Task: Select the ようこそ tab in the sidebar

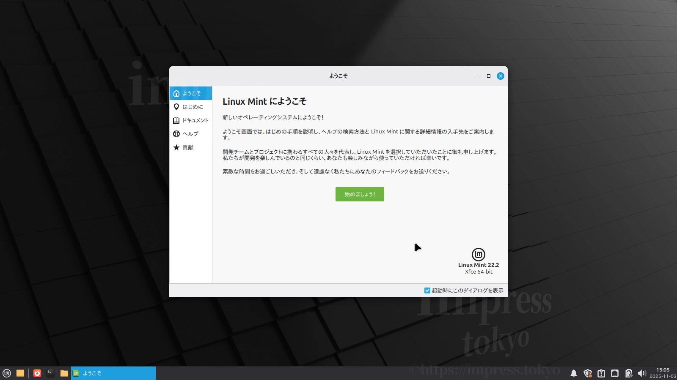Action: 191,93
